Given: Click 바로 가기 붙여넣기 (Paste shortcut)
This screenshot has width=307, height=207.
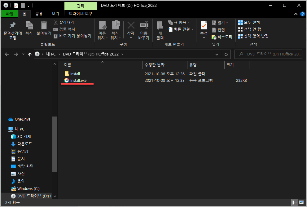Looking at the screenshot, I should pos(72,36).
